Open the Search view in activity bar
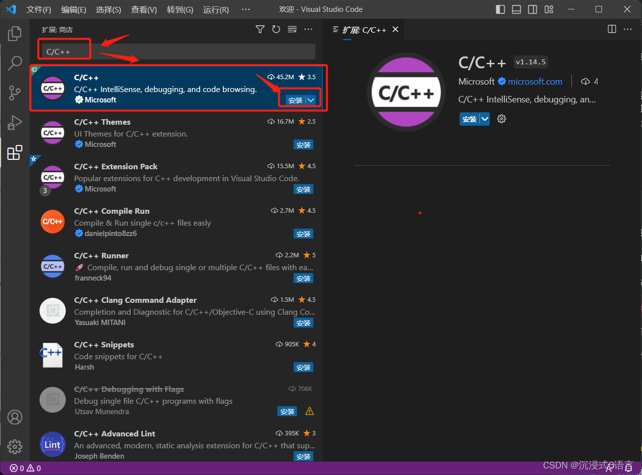The width and height of the screenshot is (642, 475). coord(15,63)
